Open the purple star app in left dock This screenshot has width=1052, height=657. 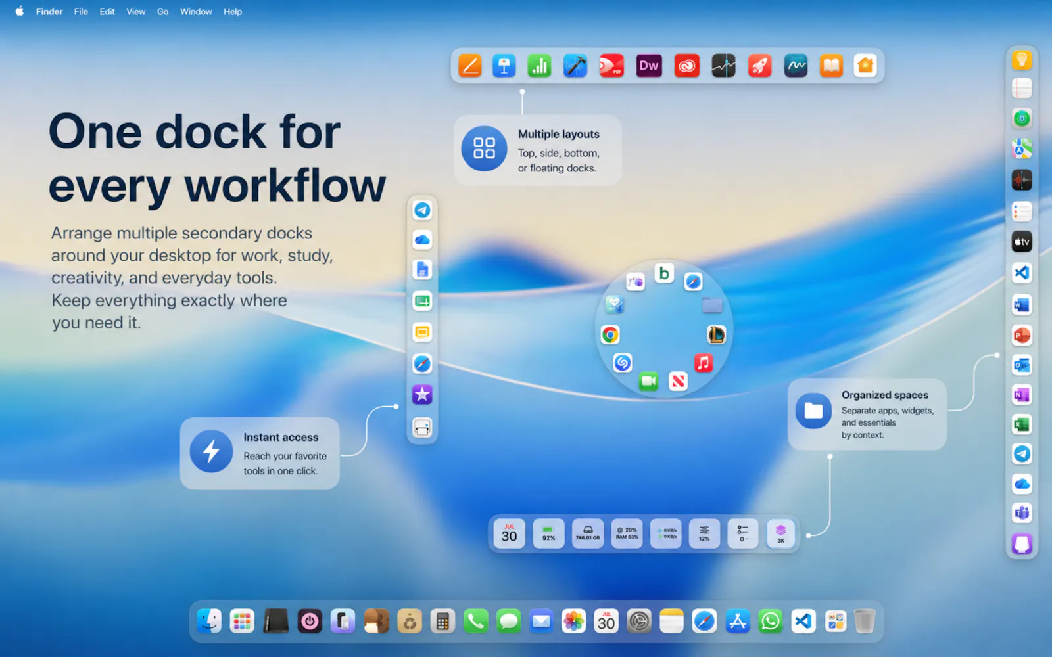[x=422, y=394]
